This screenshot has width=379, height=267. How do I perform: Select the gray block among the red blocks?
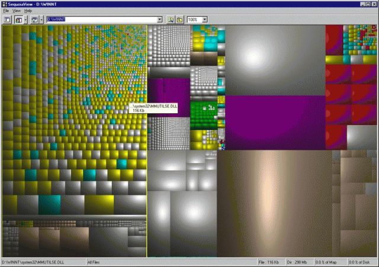(362, 137)
